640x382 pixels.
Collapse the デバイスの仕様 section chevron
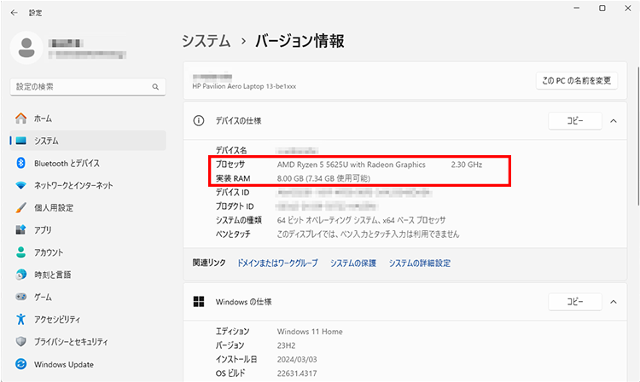[614, 121]
